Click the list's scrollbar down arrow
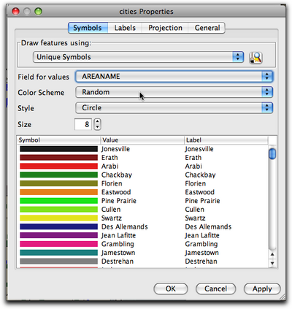 (272, 263)
